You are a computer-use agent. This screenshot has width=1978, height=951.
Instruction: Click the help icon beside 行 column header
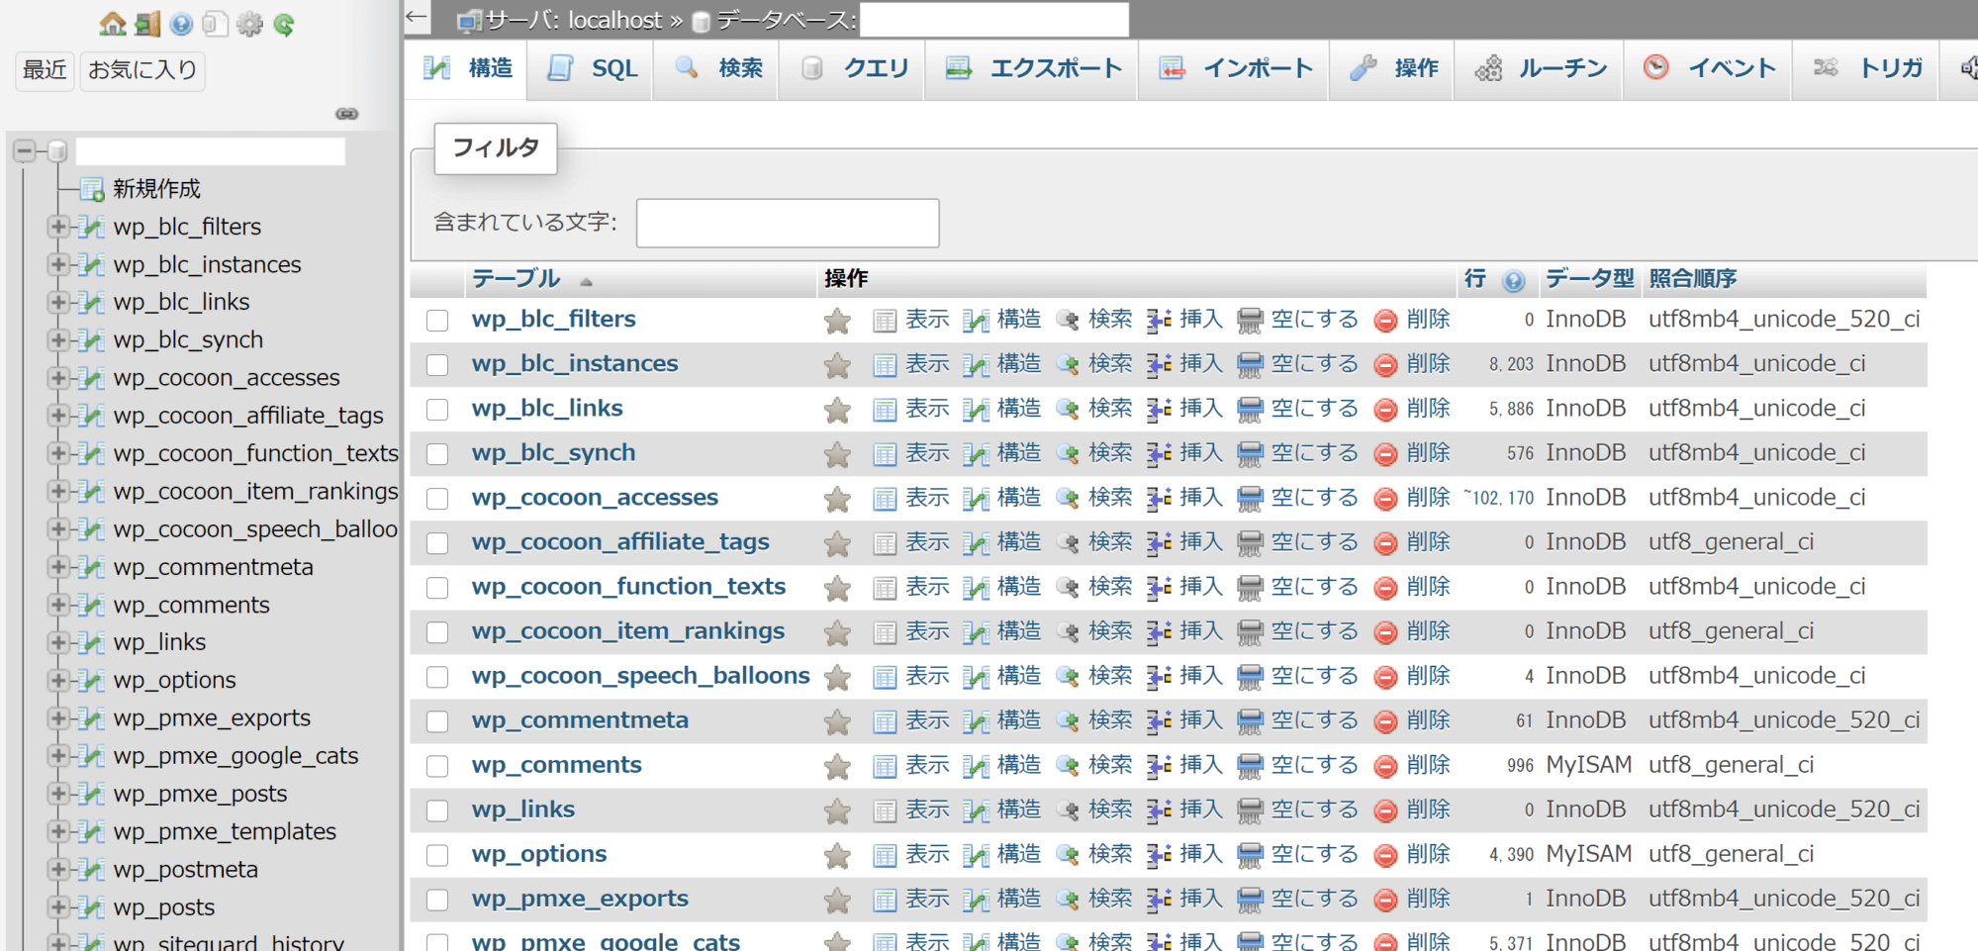point(1513,281)
